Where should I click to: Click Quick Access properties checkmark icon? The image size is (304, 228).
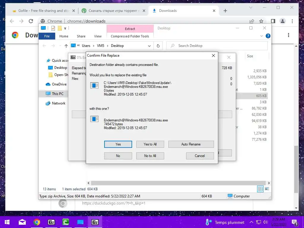53,28
